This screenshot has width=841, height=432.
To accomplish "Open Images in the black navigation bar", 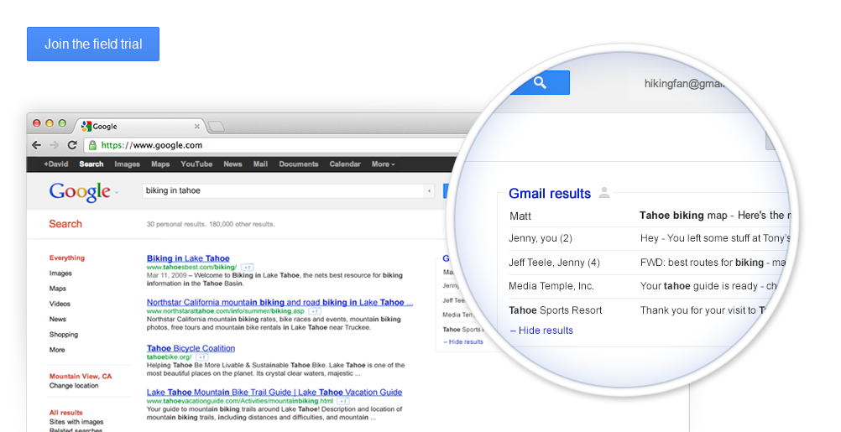I will pos(127,164).
